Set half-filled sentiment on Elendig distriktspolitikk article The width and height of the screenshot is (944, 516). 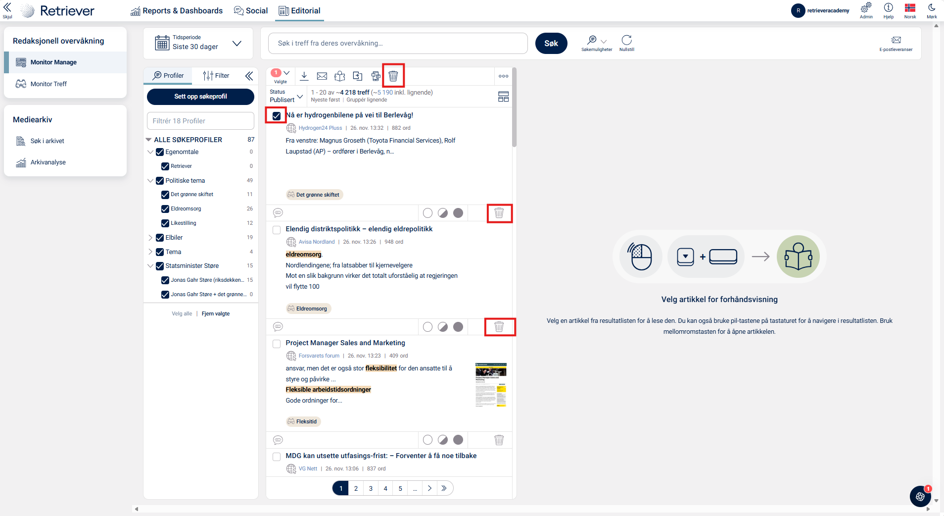[x=443, y=327]
